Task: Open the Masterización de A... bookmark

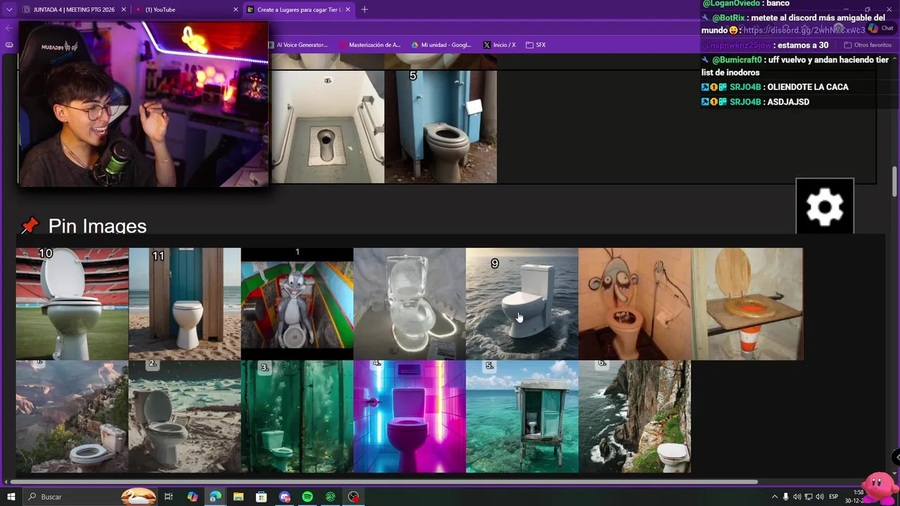Action: (370, 45)
